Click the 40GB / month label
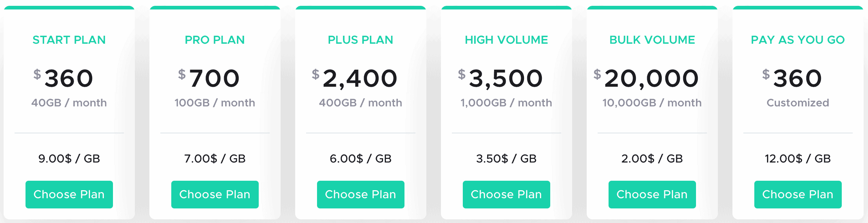 click(x=69, y=103)
